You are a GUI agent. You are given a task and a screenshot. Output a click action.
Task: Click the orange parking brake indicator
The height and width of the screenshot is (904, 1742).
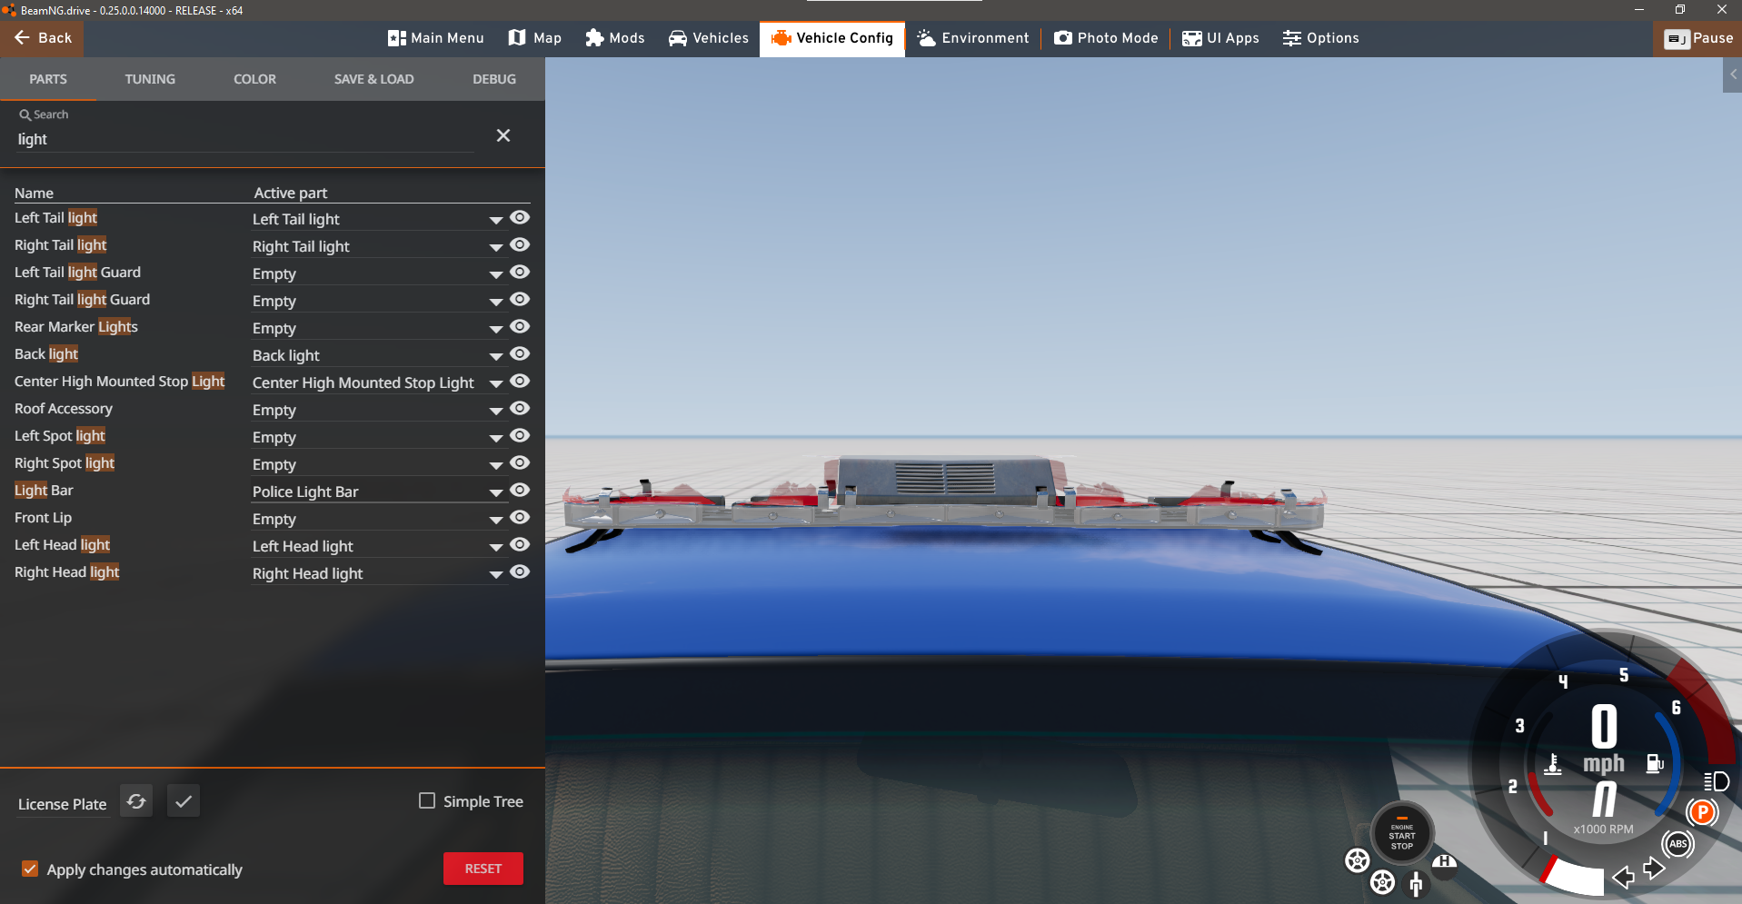coord(1702,812)
